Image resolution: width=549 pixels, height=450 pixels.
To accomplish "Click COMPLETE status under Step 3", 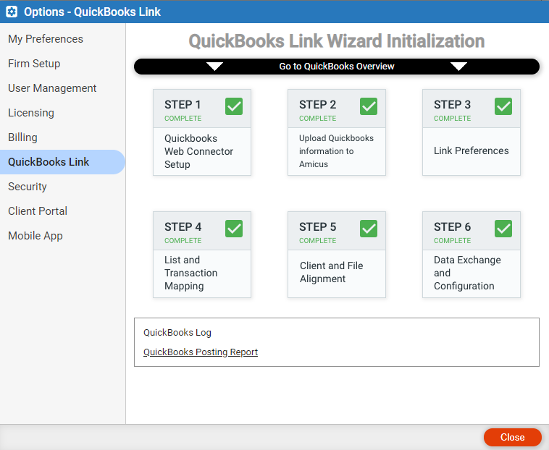I will point(453,119).
